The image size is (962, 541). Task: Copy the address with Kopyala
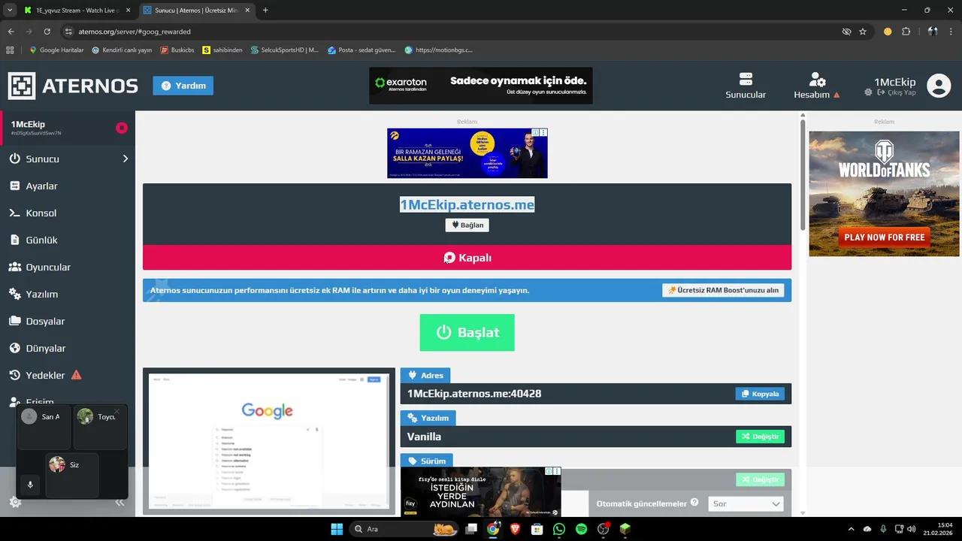[x=760, y=394]
